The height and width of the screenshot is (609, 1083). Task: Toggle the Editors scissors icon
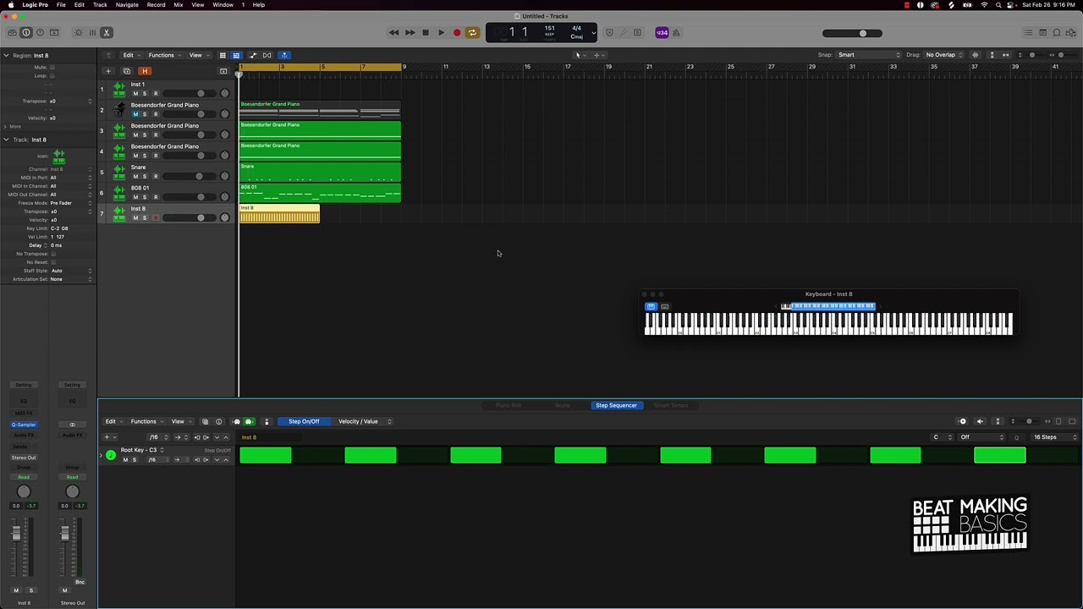[x=107, y=33]
